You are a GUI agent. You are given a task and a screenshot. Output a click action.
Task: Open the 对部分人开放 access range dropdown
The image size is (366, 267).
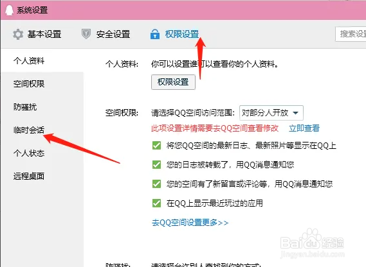pyautogui.click(x=271, y=113)
